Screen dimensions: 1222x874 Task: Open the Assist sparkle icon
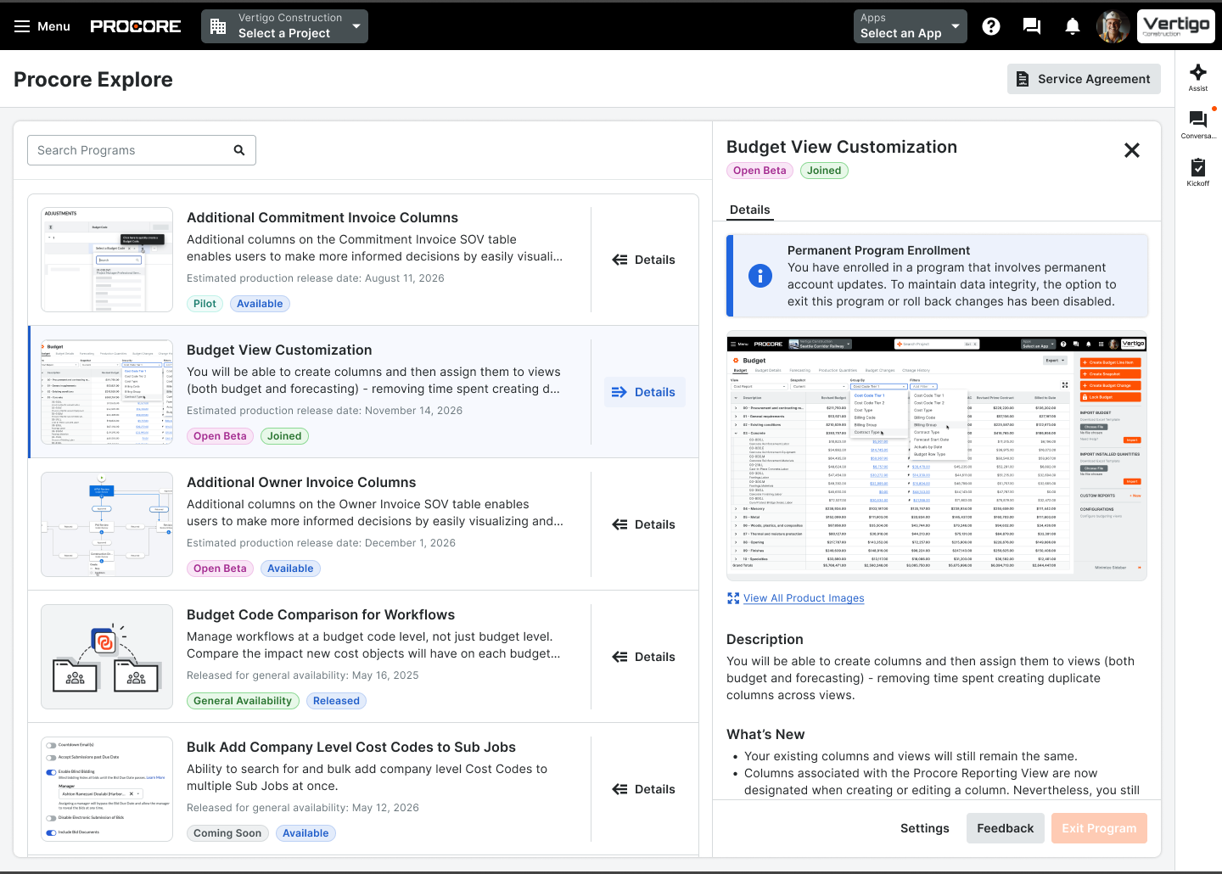[1198, 72]
